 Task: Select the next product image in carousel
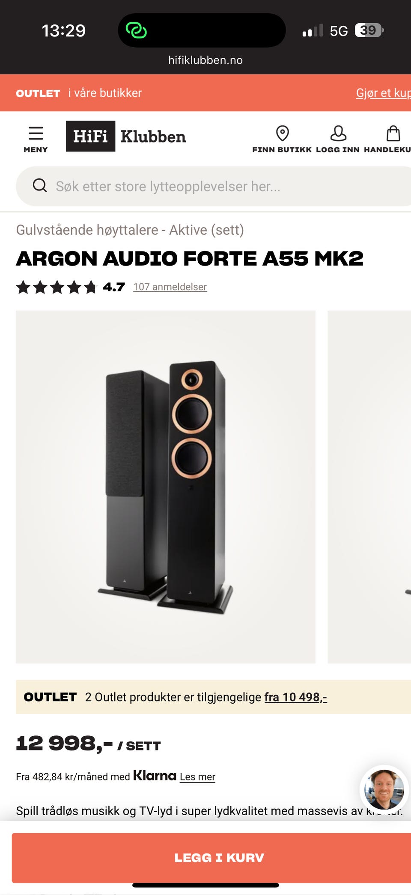coord(369,487)
